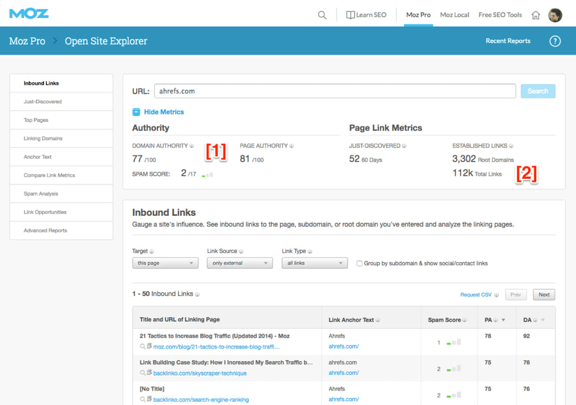
Task: Open the backlinko.com/skyscraper-technique link
Action: (x=200, y=373)
